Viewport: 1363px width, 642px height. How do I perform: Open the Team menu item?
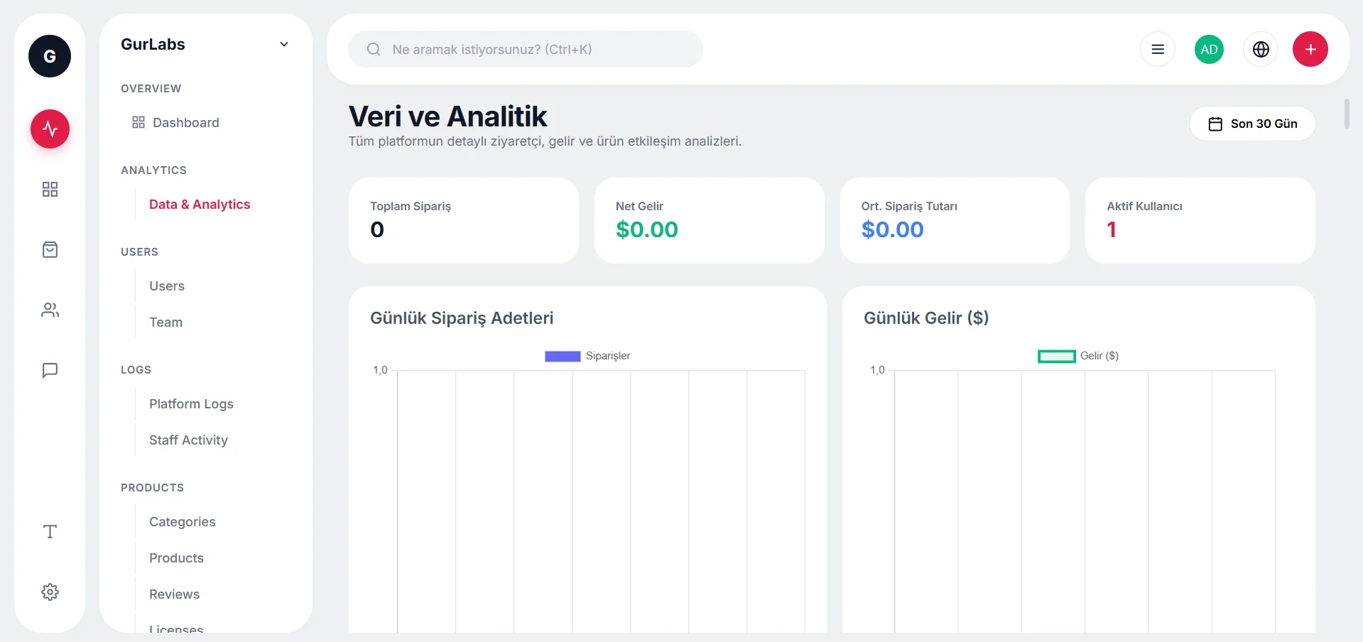(x=165, y=322)
